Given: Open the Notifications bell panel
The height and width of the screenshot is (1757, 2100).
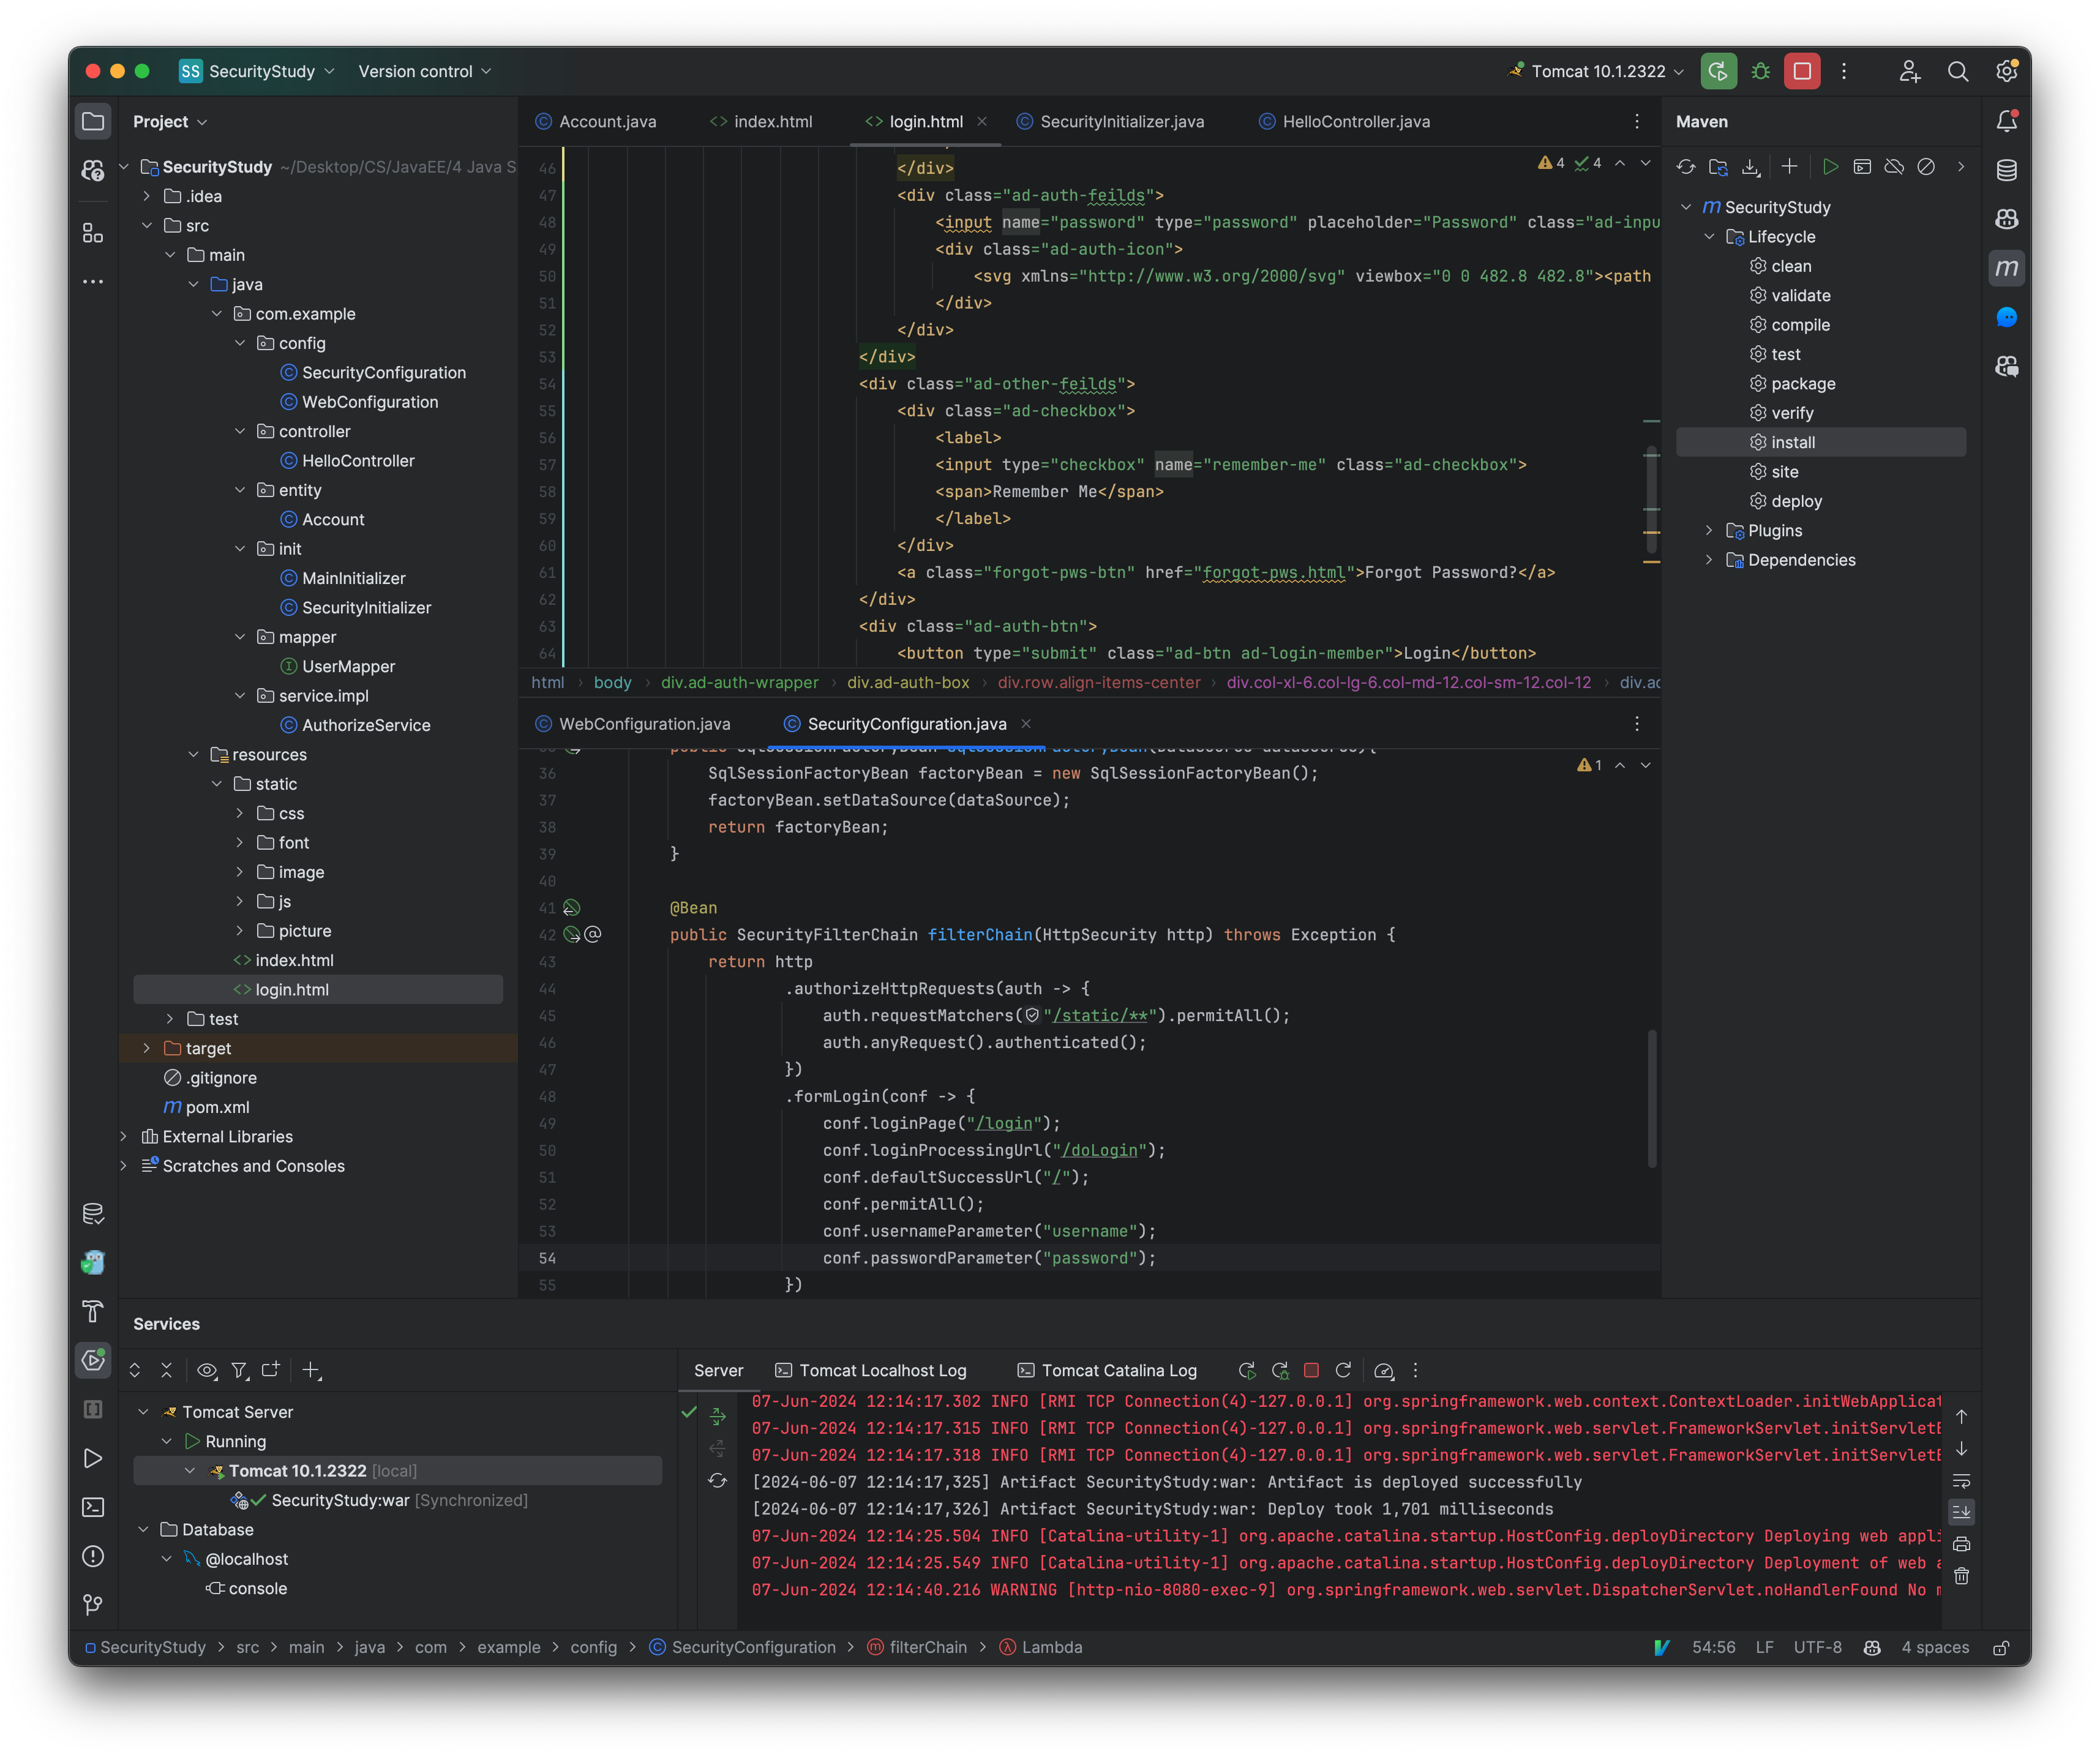Looking at the screenshot, I should pyautogui.click(x=2007, y=120).
